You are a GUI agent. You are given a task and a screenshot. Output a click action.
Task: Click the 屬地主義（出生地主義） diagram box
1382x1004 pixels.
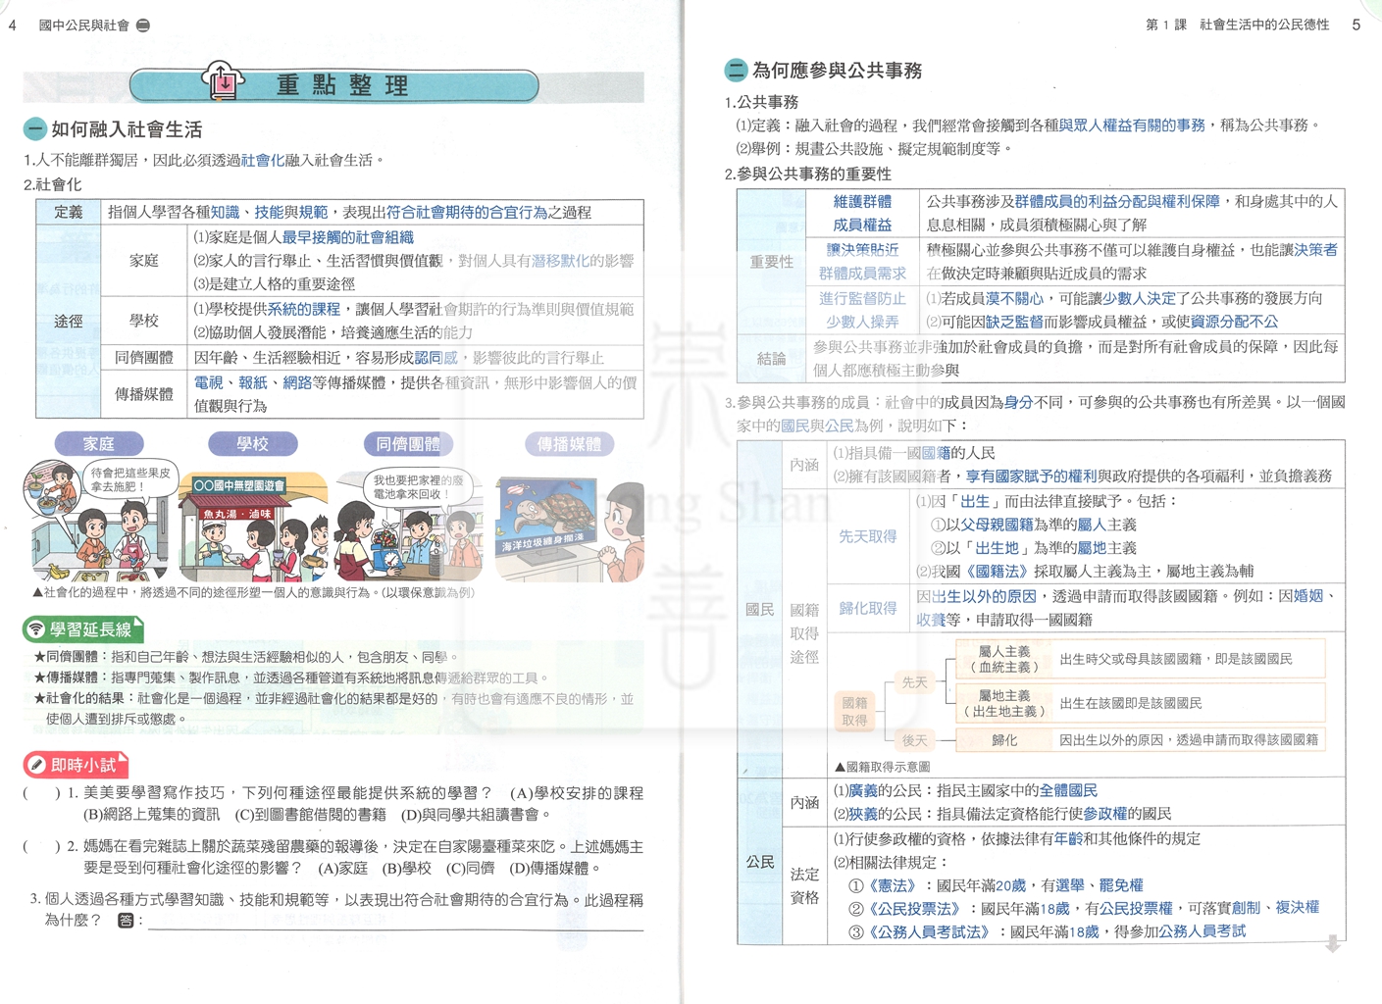pyautogui.click(x=1003, y=703)
